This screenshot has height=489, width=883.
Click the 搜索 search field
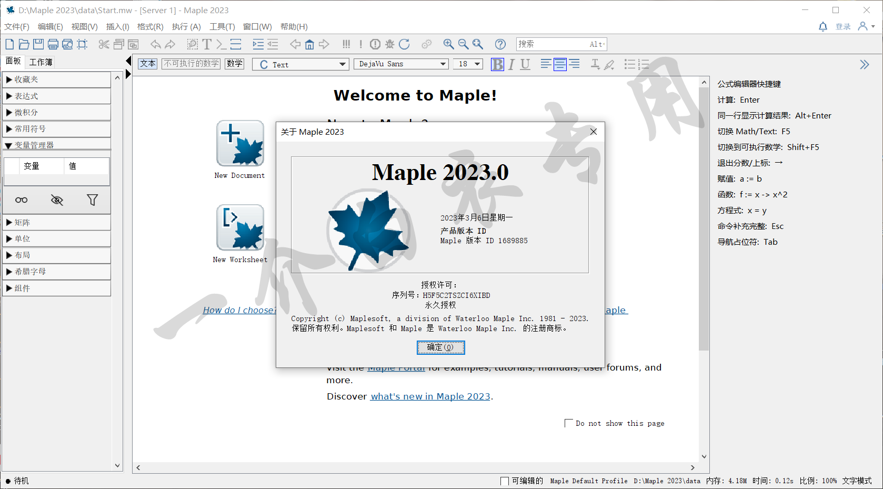(561, 44)
